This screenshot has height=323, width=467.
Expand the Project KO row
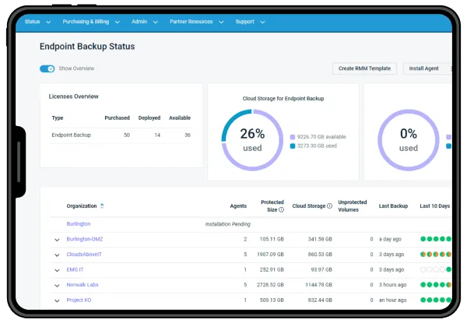[x=57, y=300]
